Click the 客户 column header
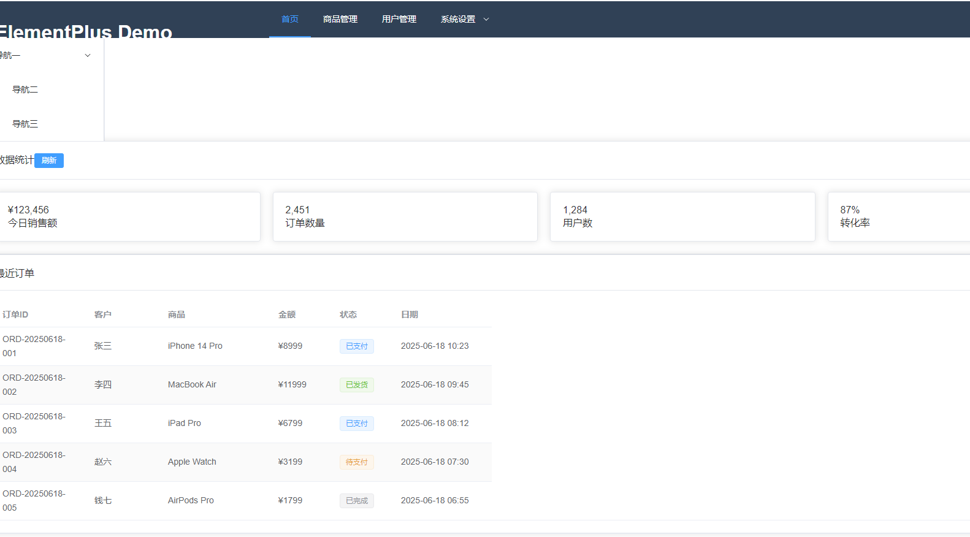The width and height of the screenshot is (970, 537). pyautogui.click(x=103, y=314)
